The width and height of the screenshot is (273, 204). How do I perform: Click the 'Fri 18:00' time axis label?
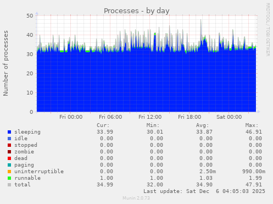pyautogui.click(x=190, y=117)
